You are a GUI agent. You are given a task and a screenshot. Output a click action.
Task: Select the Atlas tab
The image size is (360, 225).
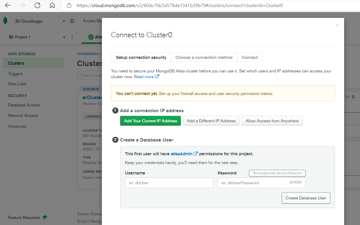pyautogui.click(x=95, y=37)
